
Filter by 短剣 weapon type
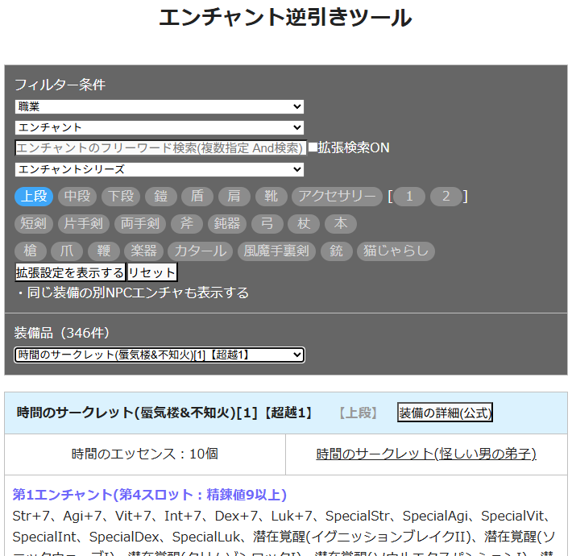click(34, 224)
